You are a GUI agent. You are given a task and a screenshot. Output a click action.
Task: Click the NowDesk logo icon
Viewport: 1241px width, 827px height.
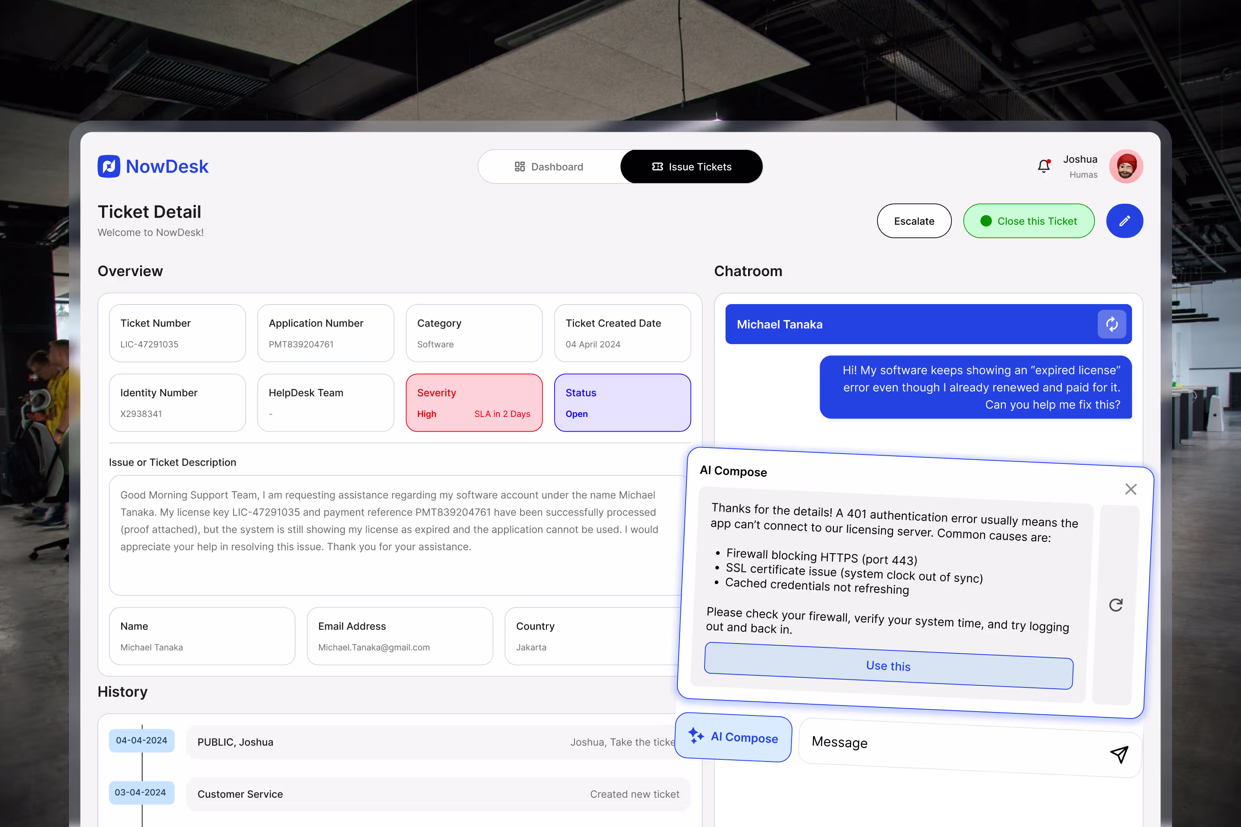pyautogui.click(x=109, y=167)
